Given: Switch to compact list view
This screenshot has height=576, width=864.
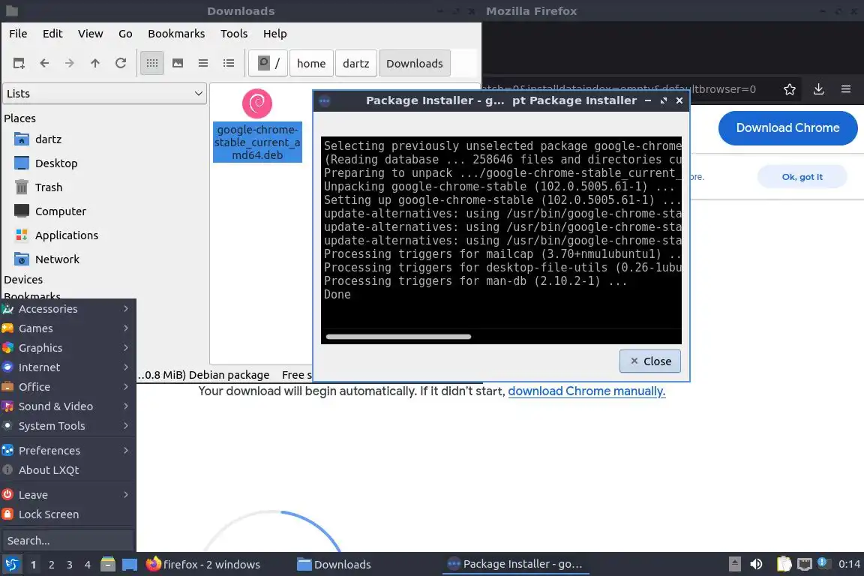Looking at the screenshot, I should click(x=203, y=64).
